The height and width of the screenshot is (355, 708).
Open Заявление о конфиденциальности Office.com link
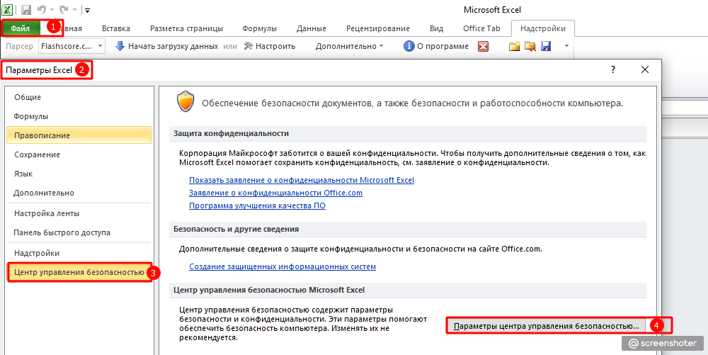click(x=276, y=193)
